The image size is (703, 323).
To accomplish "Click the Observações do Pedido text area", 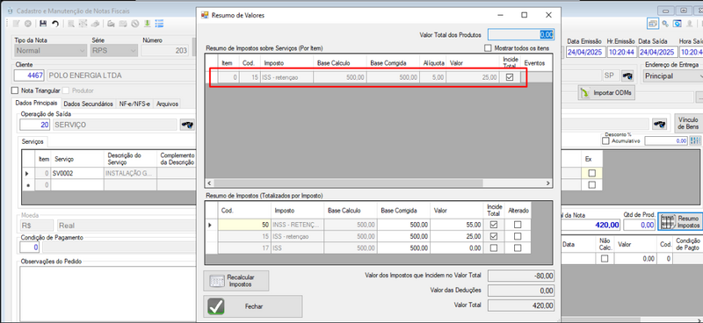I will [x=107, y=293].
